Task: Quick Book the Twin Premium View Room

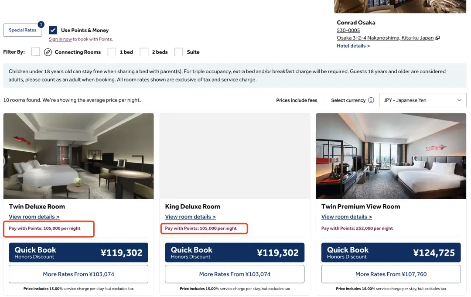Action: [x=391, y=253]
